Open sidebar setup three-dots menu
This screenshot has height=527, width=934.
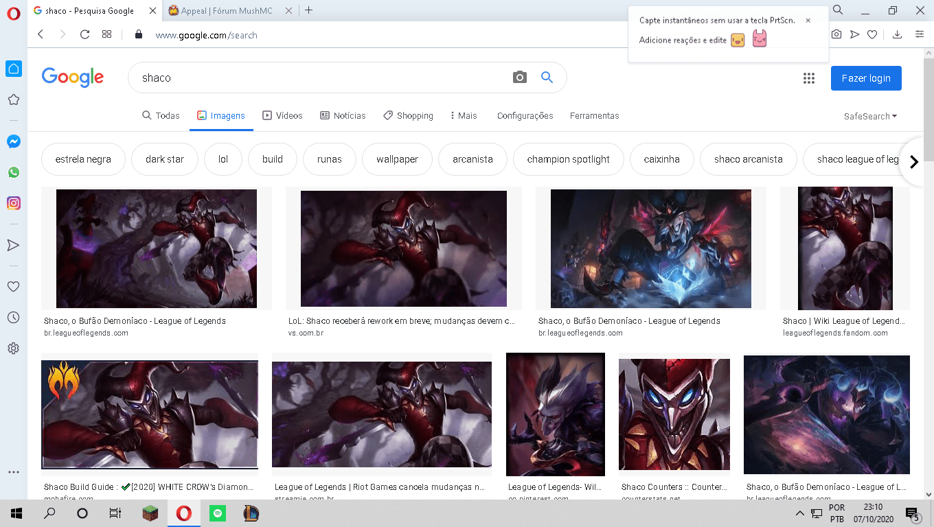tap(14, 473)
